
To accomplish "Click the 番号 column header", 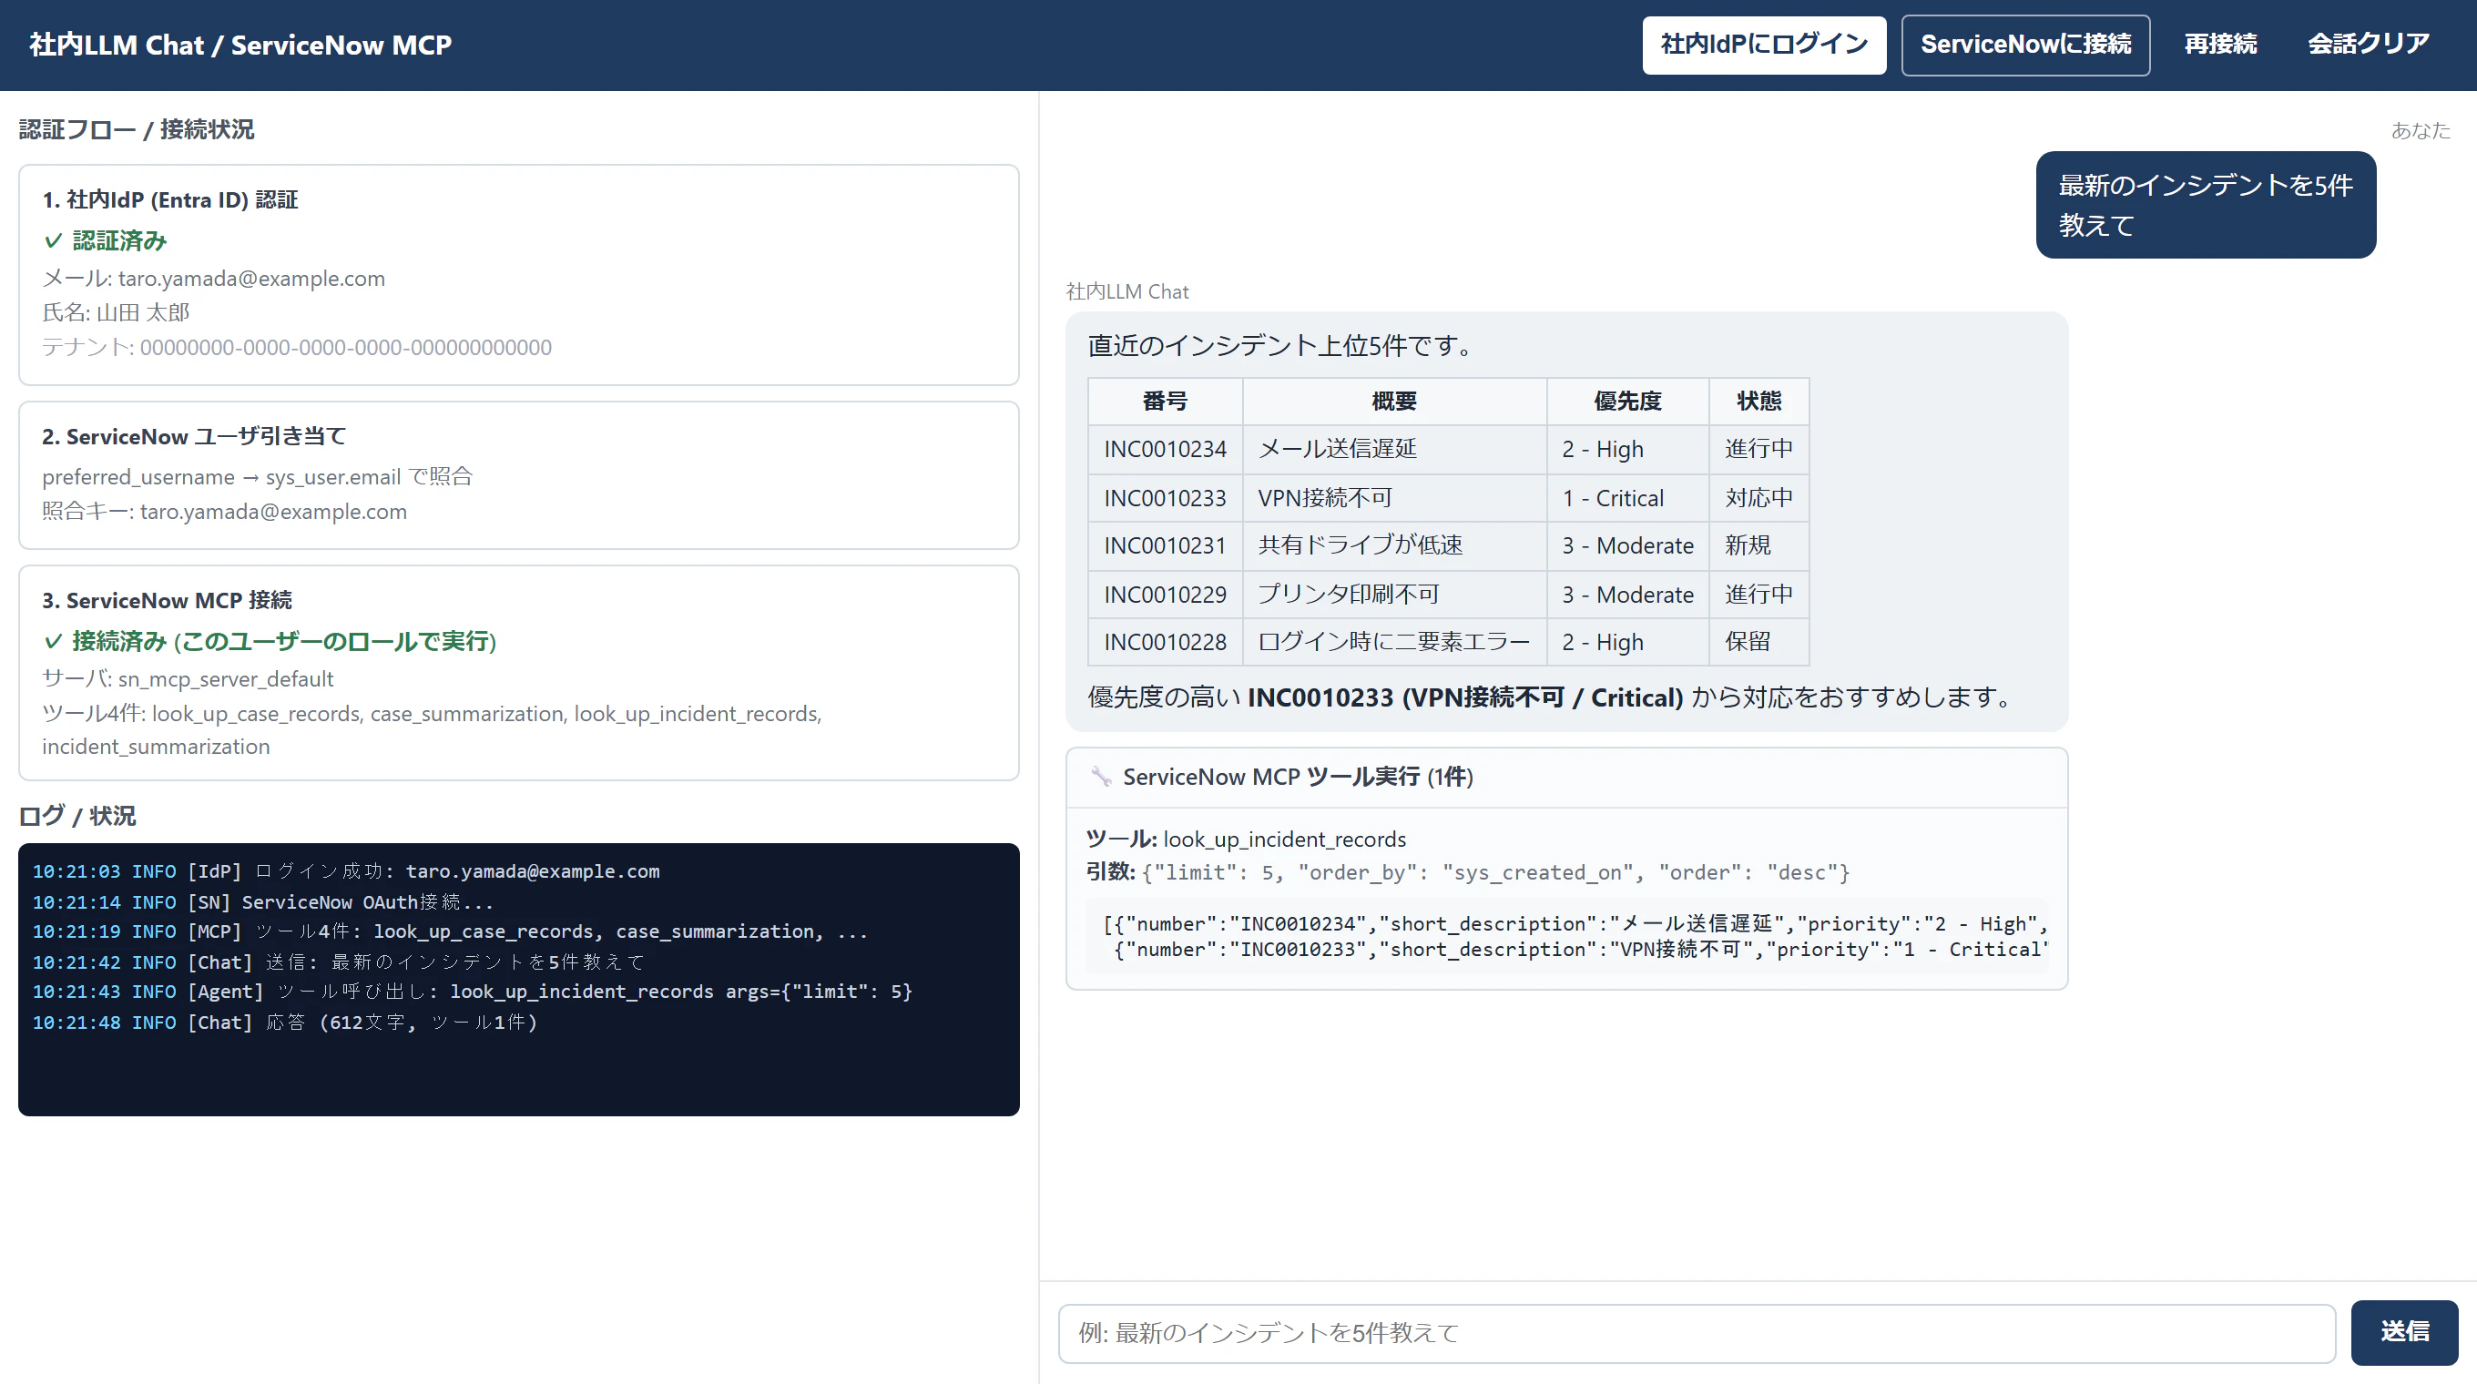I will (1165, 402).
